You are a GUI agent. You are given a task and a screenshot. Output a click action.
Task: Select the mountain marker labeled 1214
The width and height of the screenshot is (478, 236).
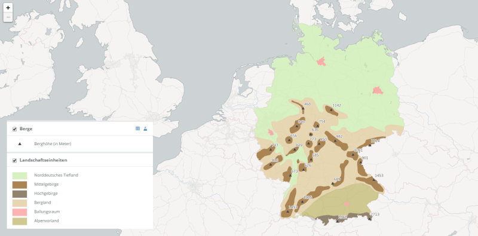(x=370, y=145)
